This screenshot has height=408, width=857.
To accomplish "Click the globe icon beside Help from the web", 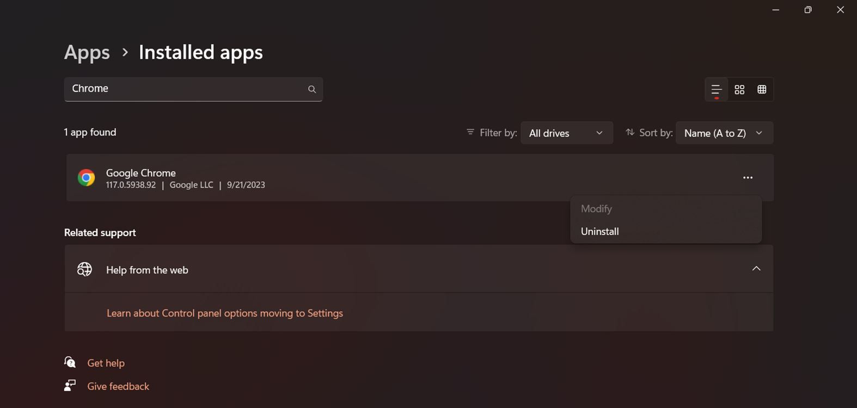I will (x=84, y=269).
